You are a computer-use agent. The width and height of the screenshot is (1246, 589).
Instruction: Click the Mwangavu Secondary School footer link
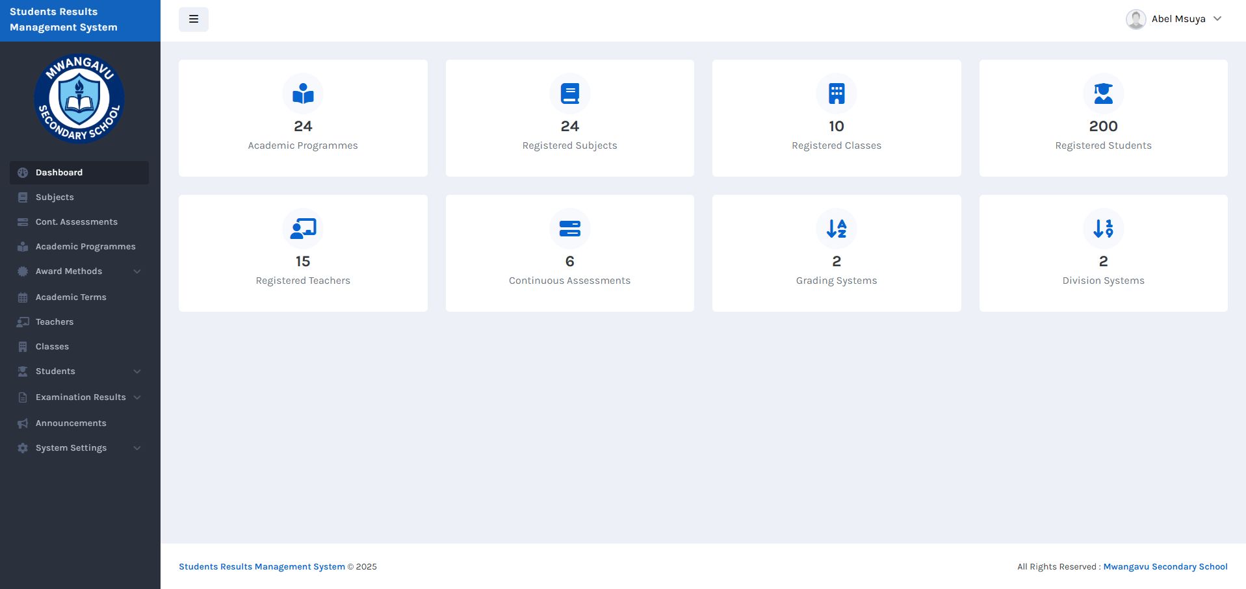pyautogui.click(x=1165, y=567)
